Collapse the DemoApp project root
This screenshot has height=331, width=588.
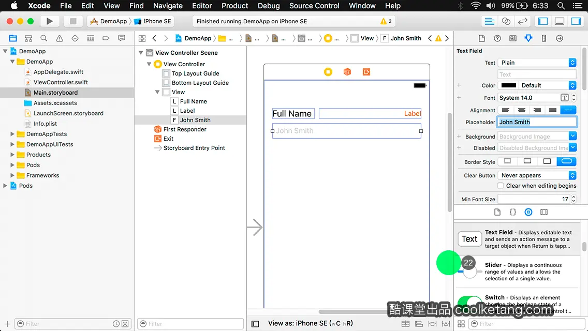point(5,51)
